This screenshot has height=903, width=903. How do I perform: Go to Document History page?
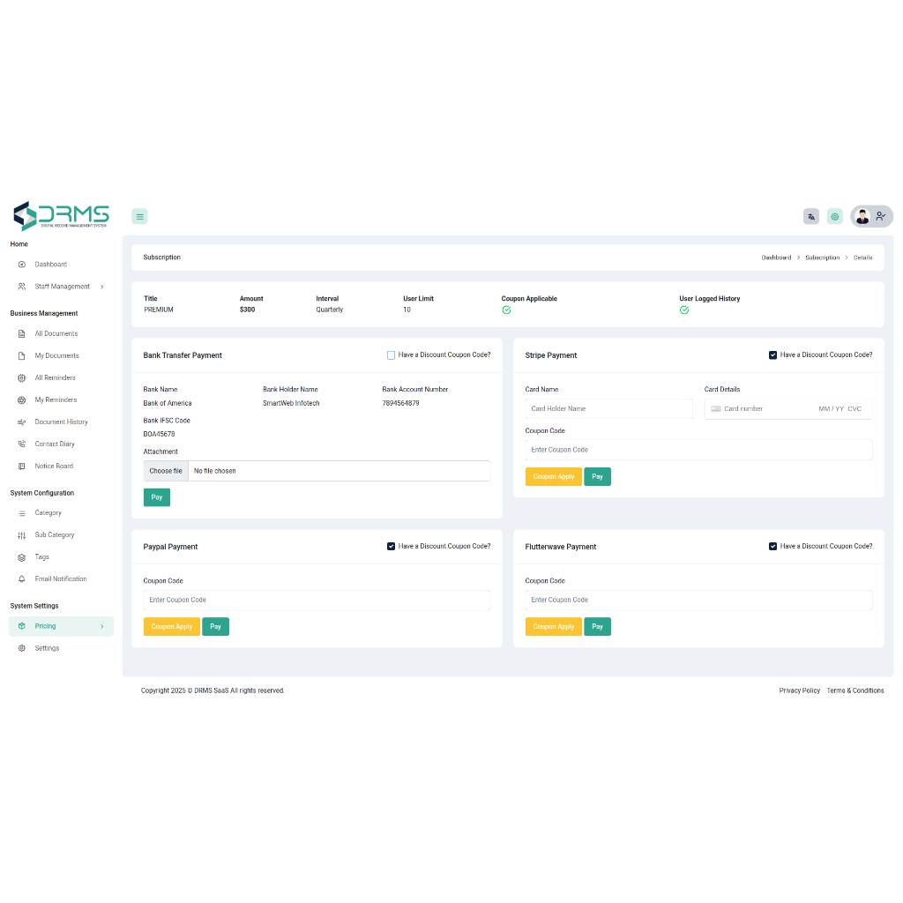61,422
